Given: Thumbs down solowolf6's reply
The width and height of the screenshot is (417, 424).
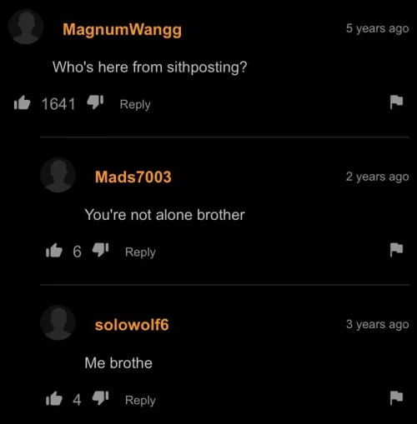Looking at the screenshot, I should 100,398.
